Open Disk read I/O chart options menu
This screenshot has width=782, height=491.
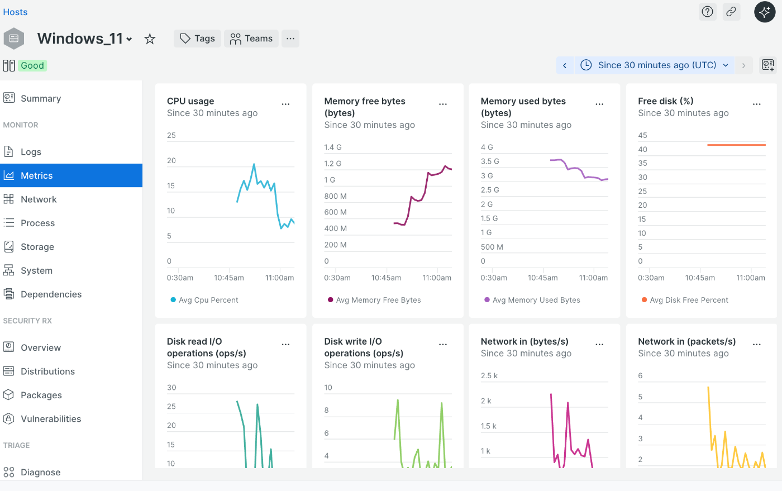pos(285,344)
